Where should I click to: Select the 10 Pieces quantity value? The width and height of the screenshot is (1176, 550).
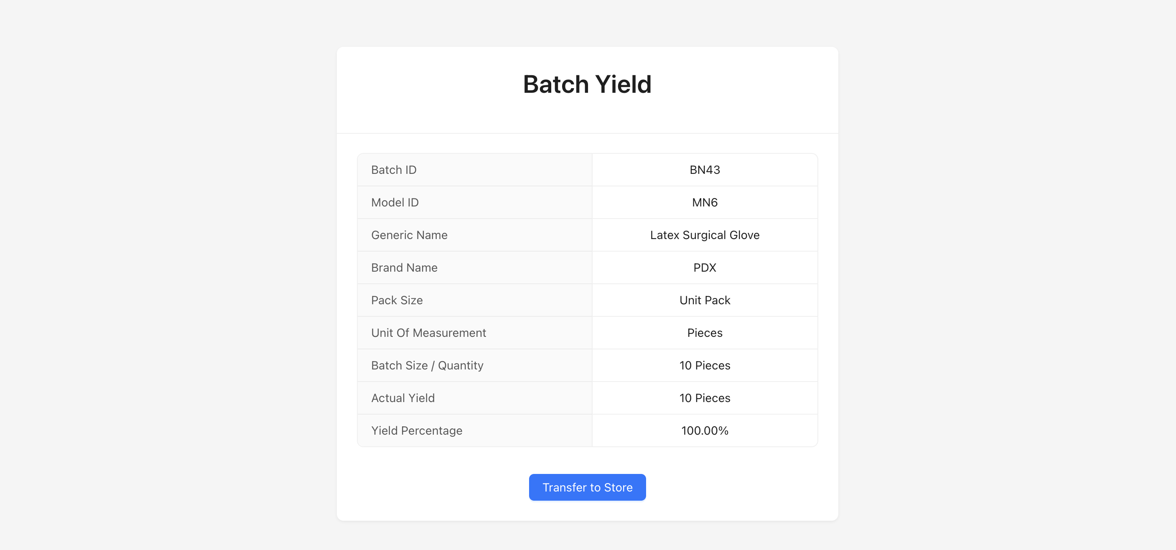click(705, 365)
